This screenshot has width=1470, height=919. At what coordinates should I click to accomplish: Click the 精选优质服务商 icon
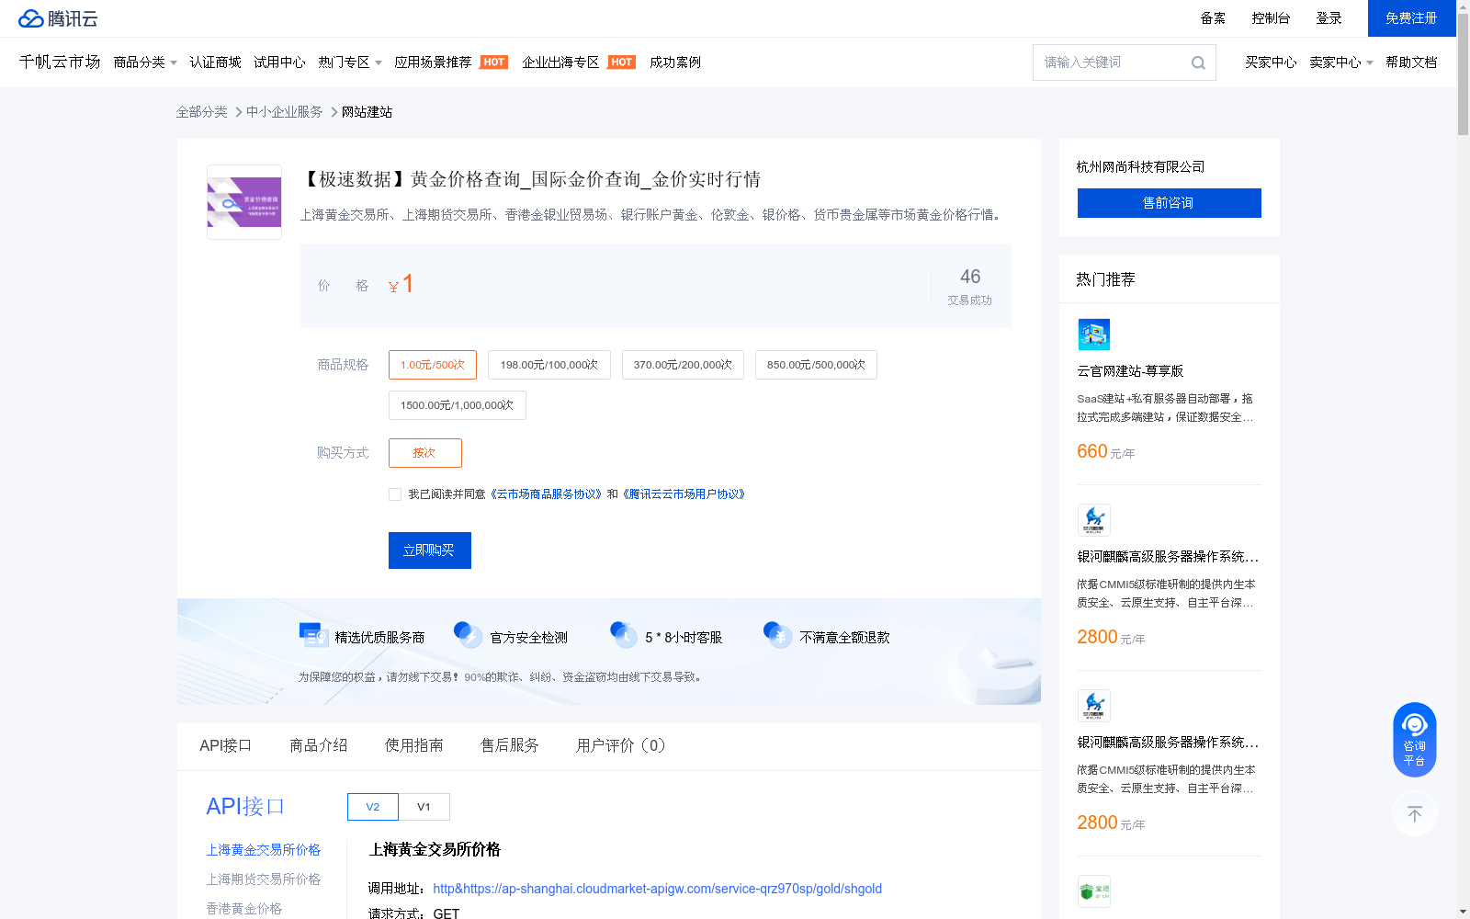pos(314,635)
